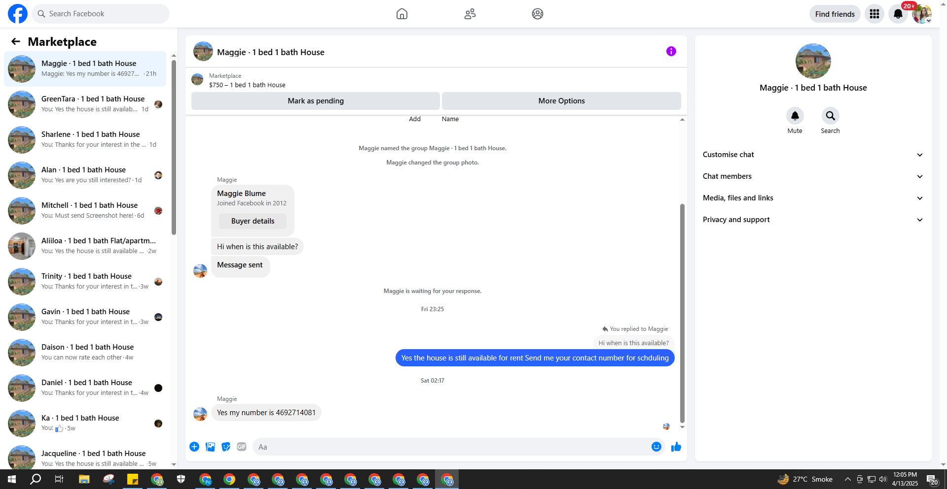947x489 pixels.
Task: Open the Ka conversation
Action: (x=85, y=424)
